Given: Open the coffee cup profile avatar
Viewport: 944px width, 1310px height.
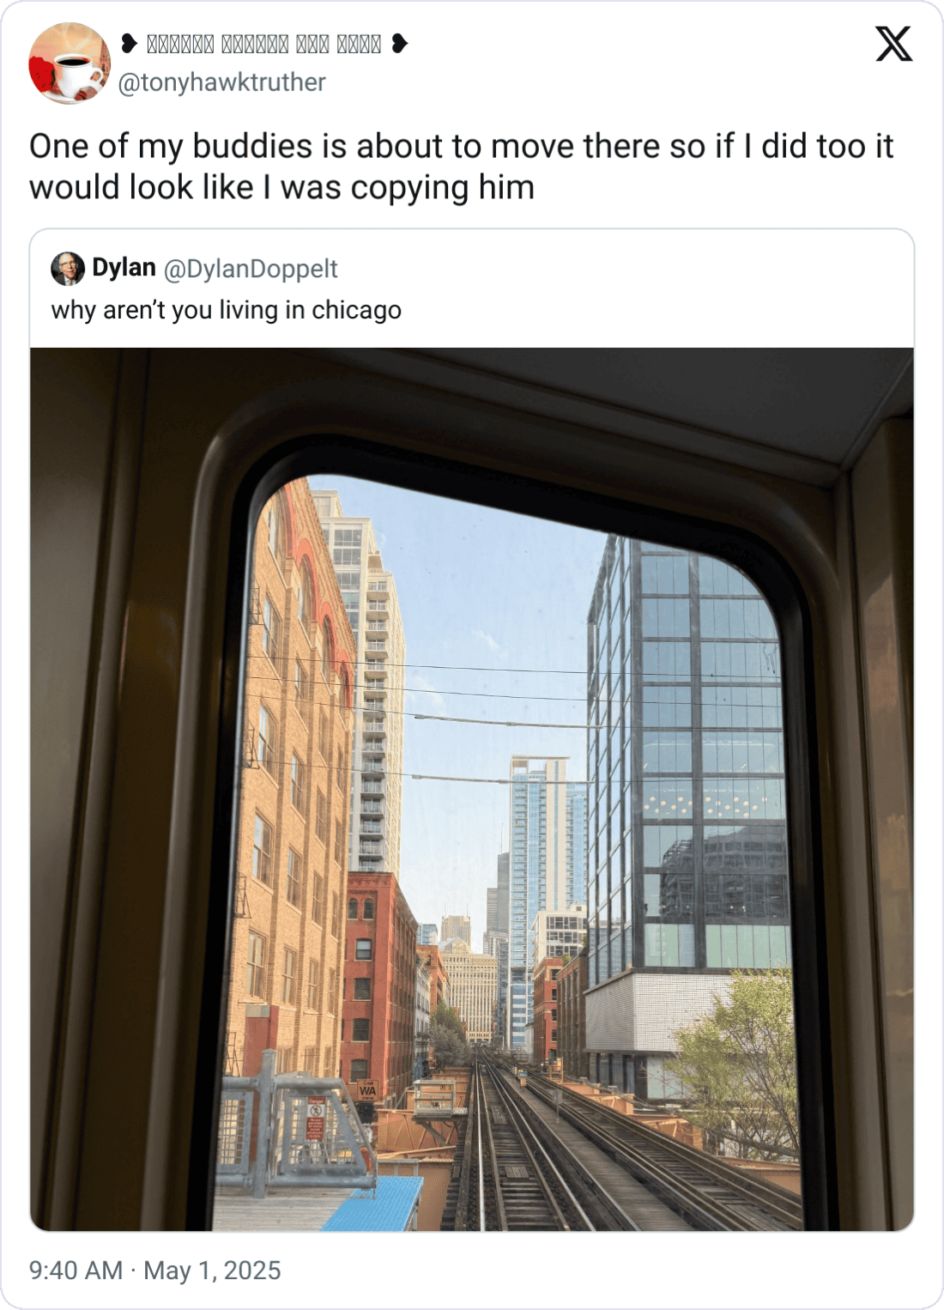Looking at the screenshot, I should tap(70, 64).
